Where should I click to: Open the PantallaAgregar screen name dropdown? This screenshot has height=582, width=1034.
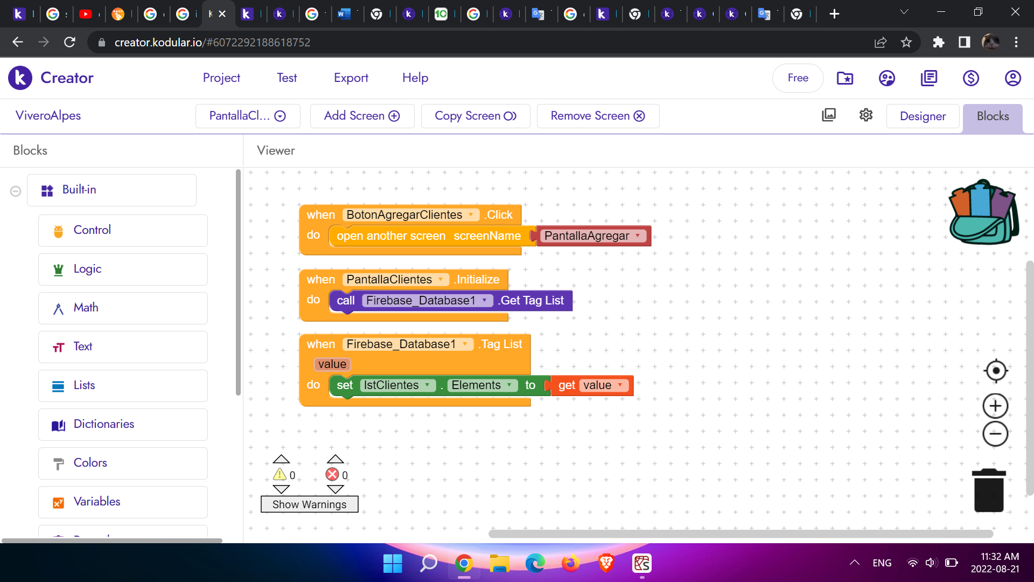pos(638,235)
